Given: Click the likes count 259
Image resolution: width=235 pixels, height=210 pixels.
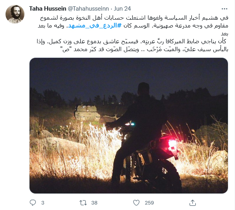Looking at the screenshot, I should [x=149, y=203].
